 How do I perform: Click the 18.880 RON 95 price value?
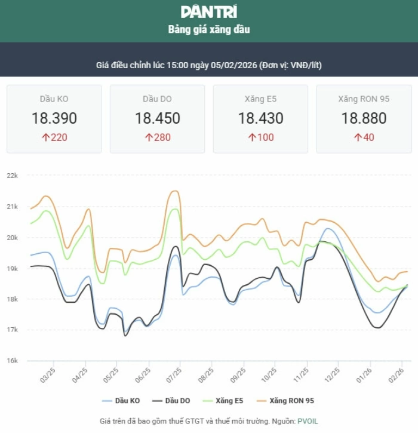pos(364,118)
